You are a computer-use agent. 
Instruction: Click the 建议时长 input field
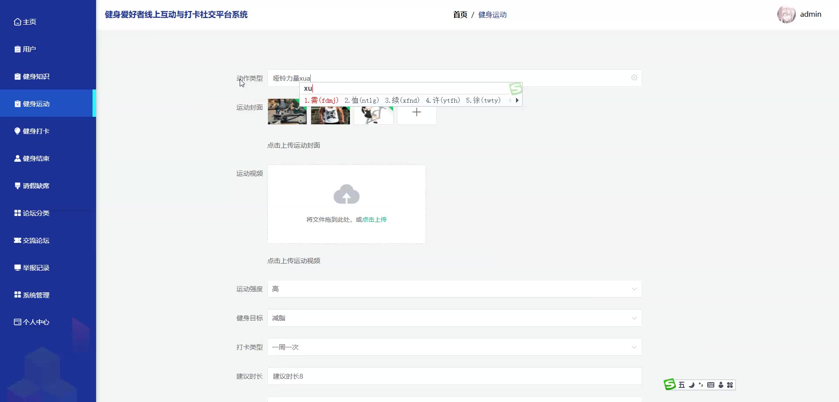454,376
